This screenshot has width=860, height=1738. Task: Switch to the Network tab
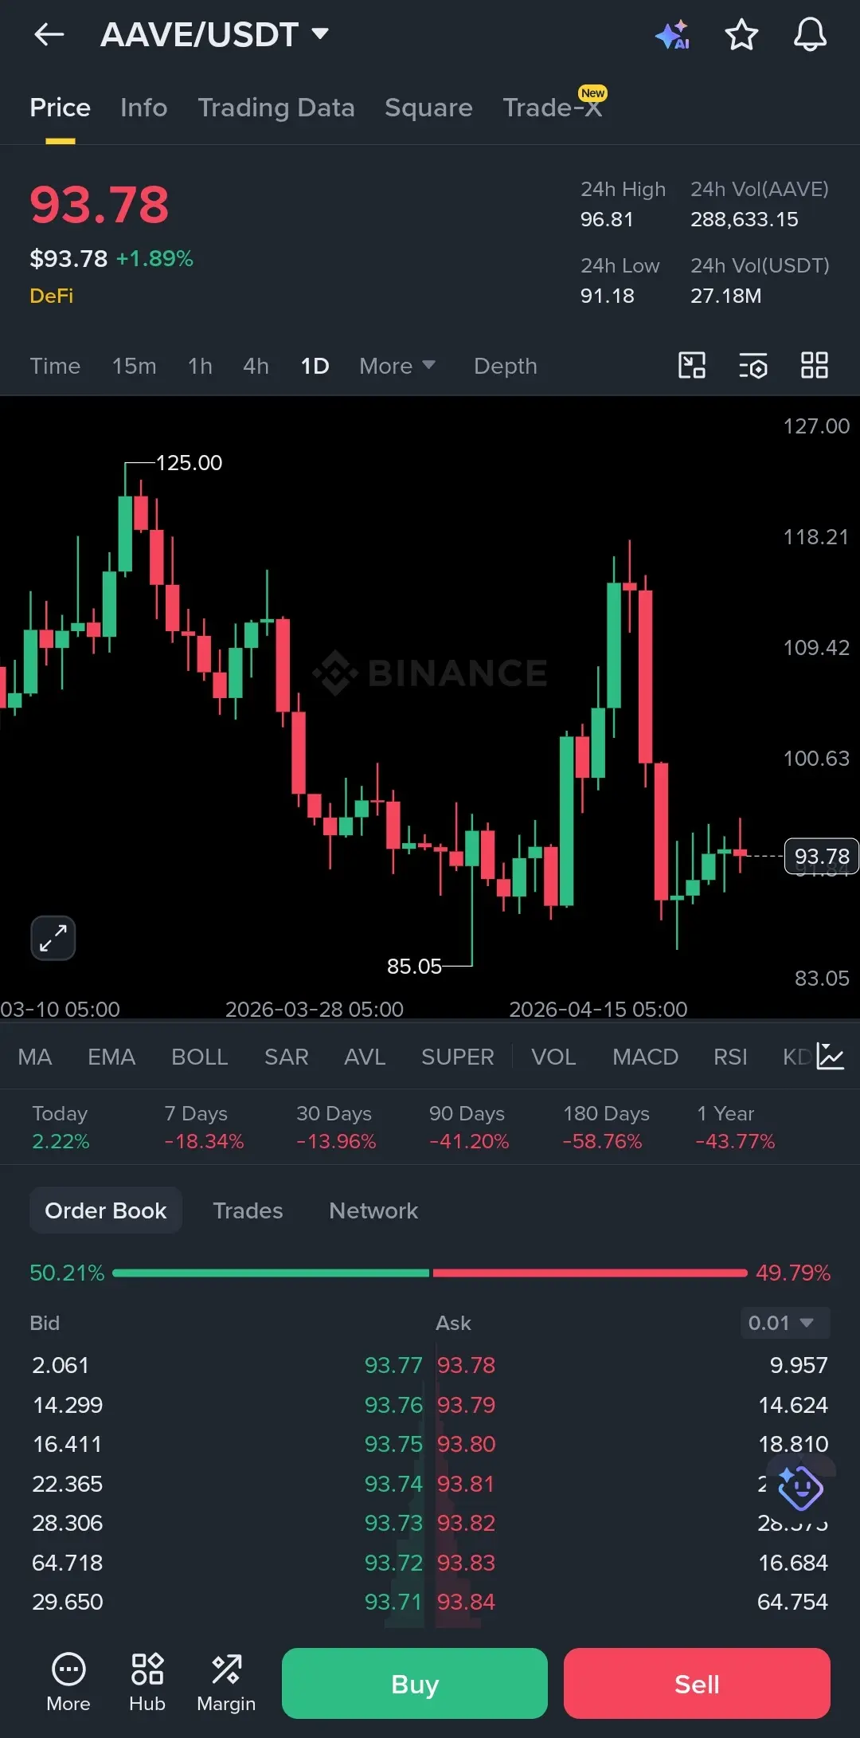373,1210
